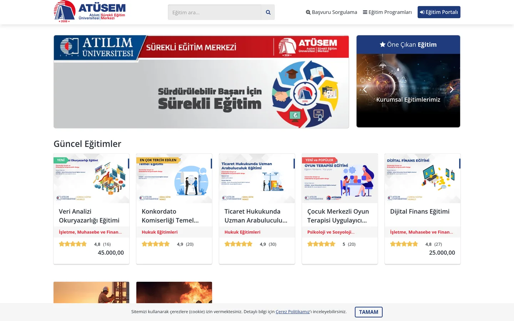Click Ticaret Hukukunda Uzman Arabuluculu title
Image resolution: width=514 pixels, height=321 pixels.
pyautogui.click(x=256, y=216)
